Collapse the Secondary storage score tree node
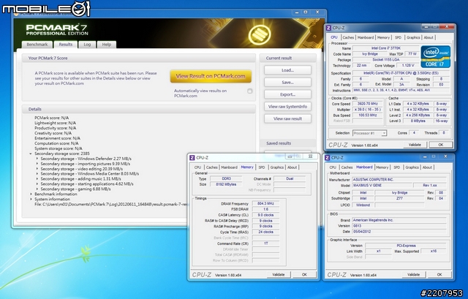468x299 pixels. [x=31, y=154]
